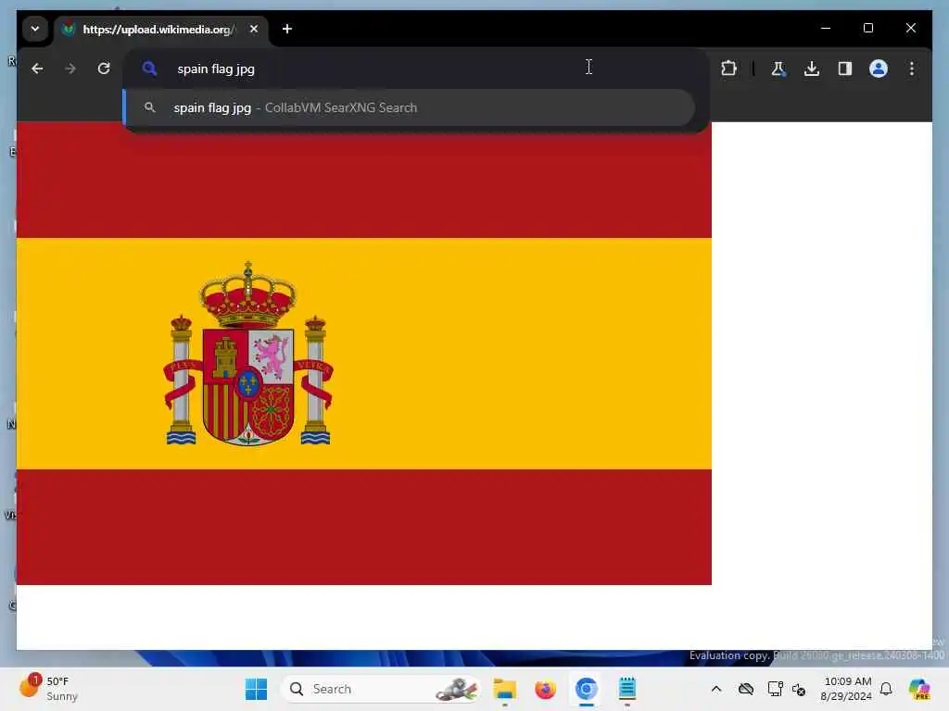Select the 'spain flag jpg' SearXNG search suggestion
Viewport: 949px width, 711px height.
point(409,107)
